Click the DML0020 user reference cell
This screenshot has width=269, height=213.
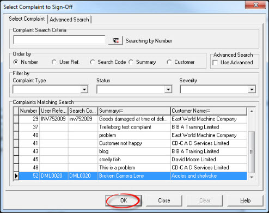(54, 176)
